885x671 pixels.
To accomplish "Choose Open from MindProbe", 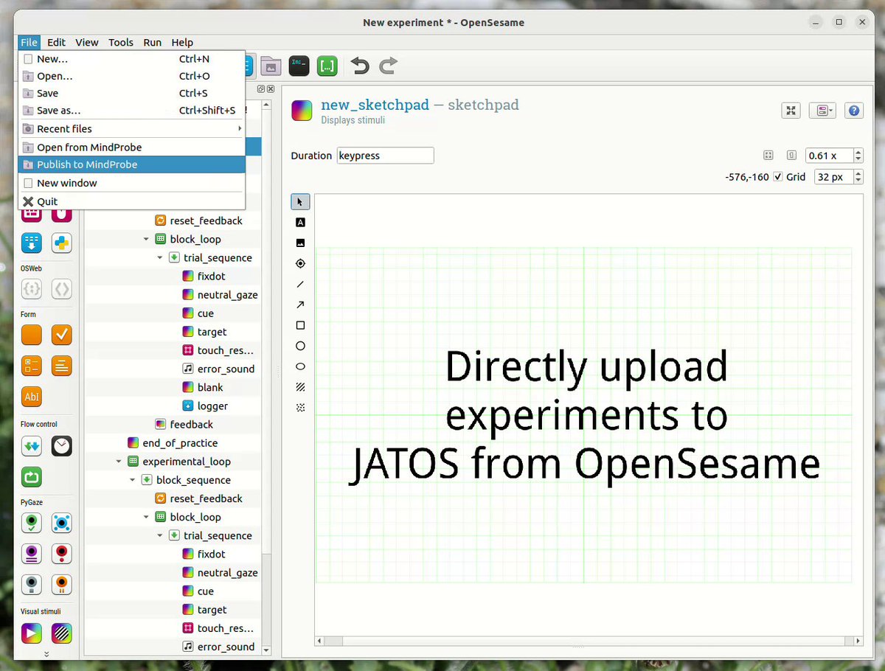I will point(131,147).
